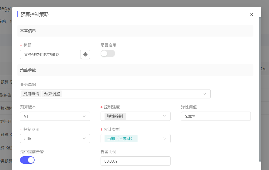Turn off the 是否提前告警 switch
Image resolution: width=269 pixels, height=170 pixels.
[x=27, y=160]
